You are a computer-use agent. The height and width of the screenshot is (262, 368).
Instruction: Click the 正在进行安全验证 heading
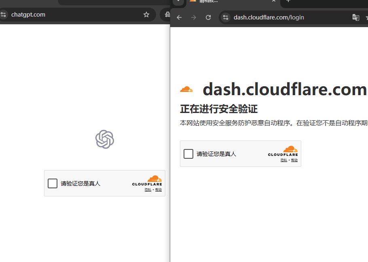(x=219, y=109)
